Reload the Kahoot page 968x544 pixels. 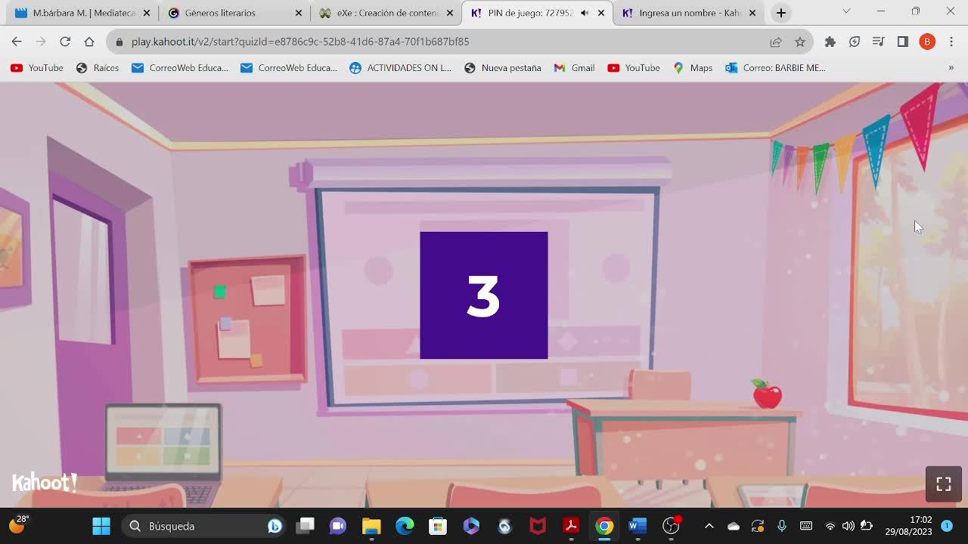(65, 42)
